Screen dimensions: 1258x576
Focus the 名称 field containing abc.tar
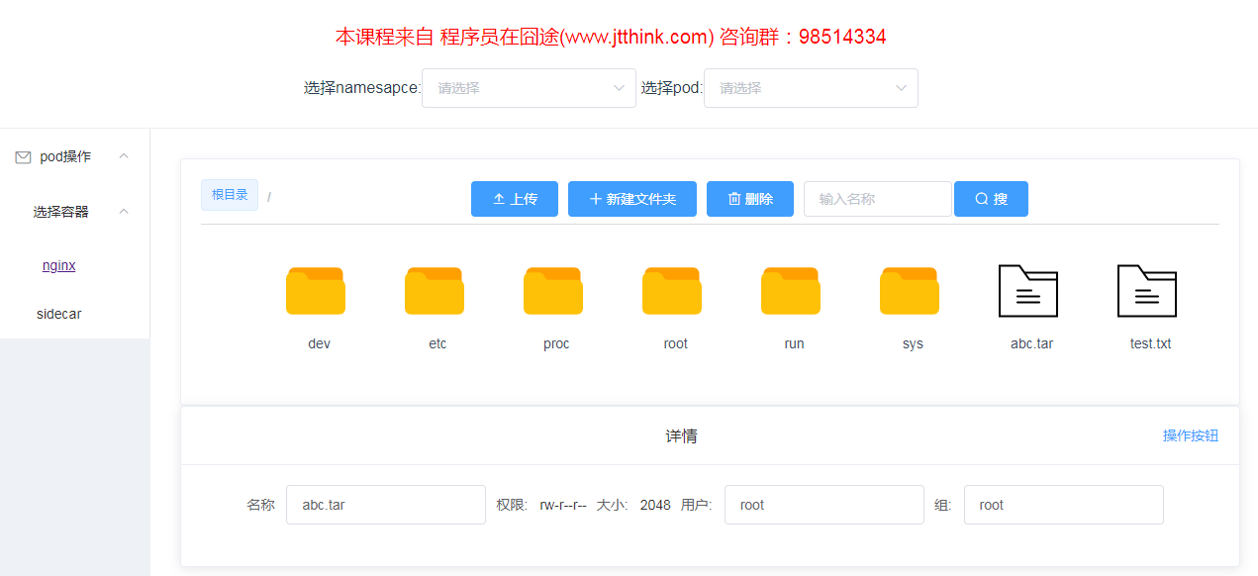click(386, 505)
